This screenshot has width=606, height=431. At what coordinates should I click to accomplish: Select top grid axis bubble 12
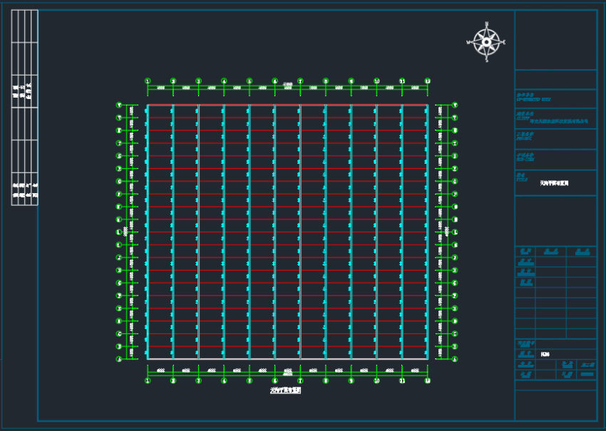tap(427, 81)
